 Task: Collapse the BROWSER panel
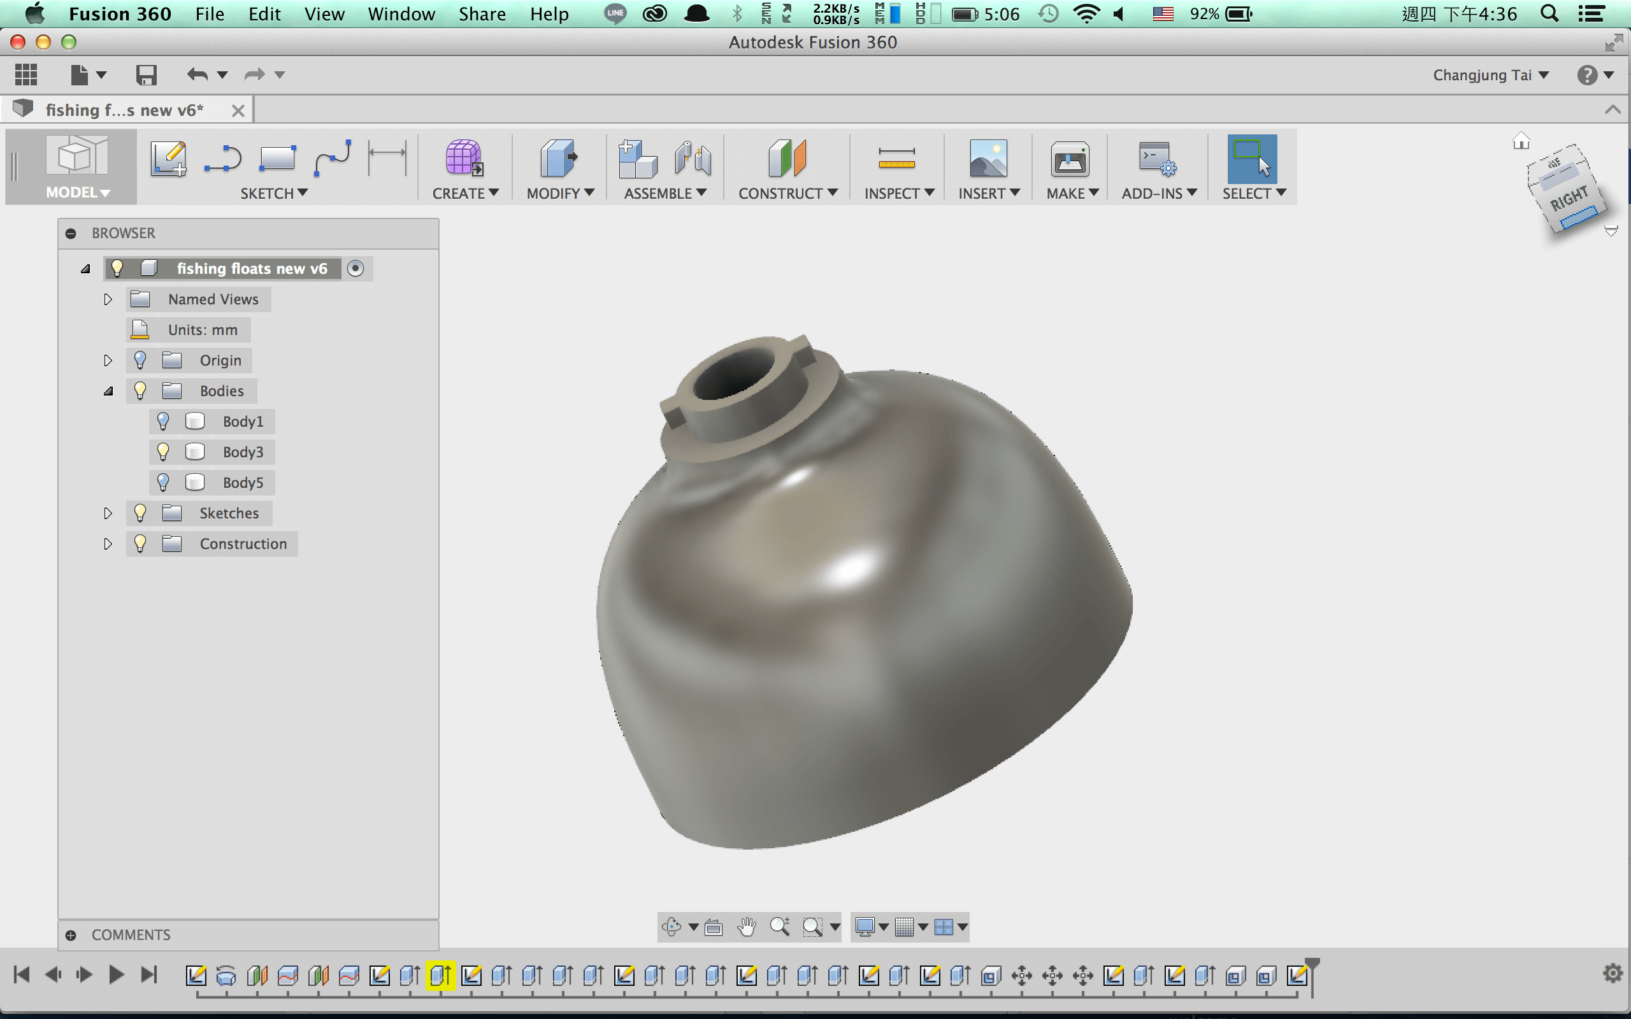[71, 233]
